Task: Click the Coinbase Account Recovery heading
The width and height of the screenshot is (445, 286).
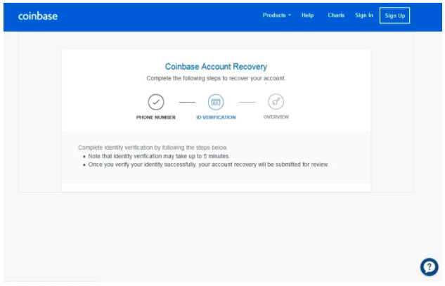Action: (x=216, y=67)
